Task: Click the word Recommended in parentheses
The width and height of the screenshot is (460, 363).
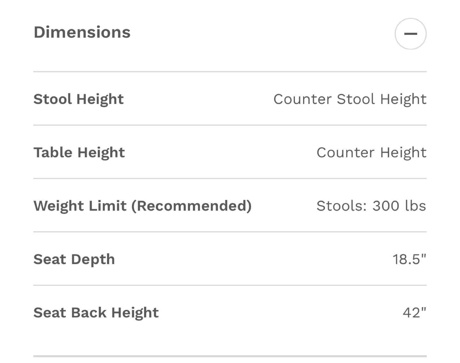Action: (x=192, y=206)
